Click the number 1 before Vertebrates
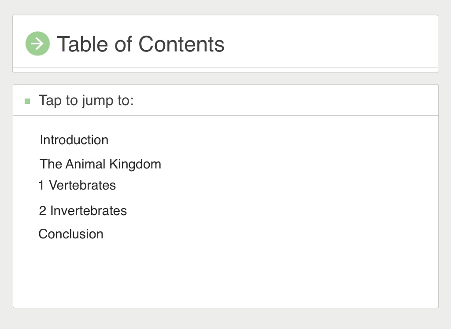 tap(41, 186)
